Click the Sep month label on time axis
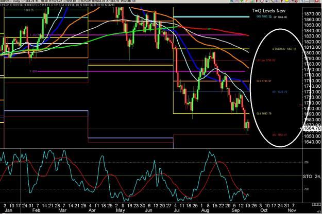The height and width of the screenshot is (214, 322). pos(235,210)
